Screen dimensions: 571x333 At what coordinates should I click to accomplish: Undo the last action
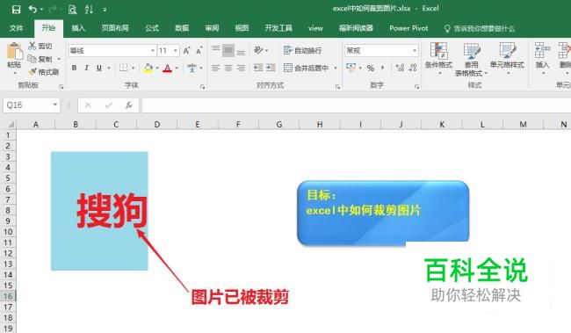(33, 9)
